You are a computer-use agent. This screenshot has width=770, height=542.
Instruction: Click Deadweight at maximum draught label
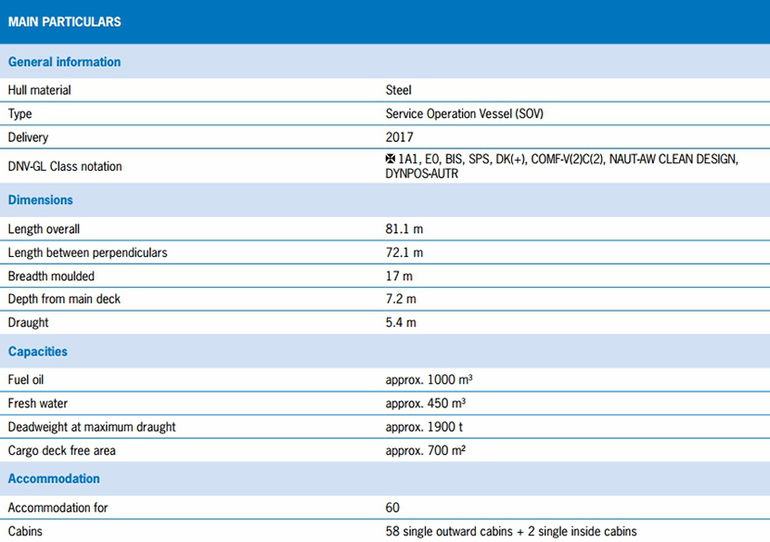pos(92,427)
